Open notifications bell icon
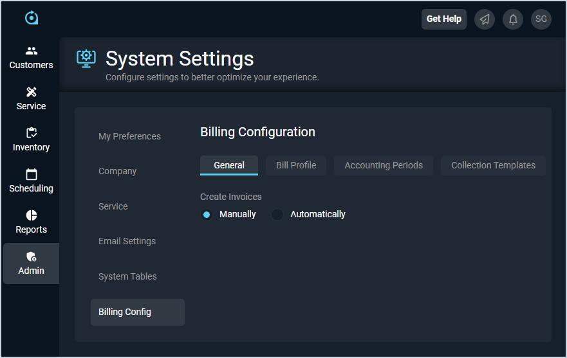The width and height of the screenshot is (567, 358). (x=513, y=19)
